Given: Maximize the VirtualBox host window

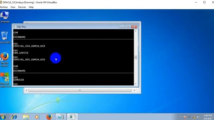Looking at the screenshot, I should pyautogui.click(x=204, y=2).
